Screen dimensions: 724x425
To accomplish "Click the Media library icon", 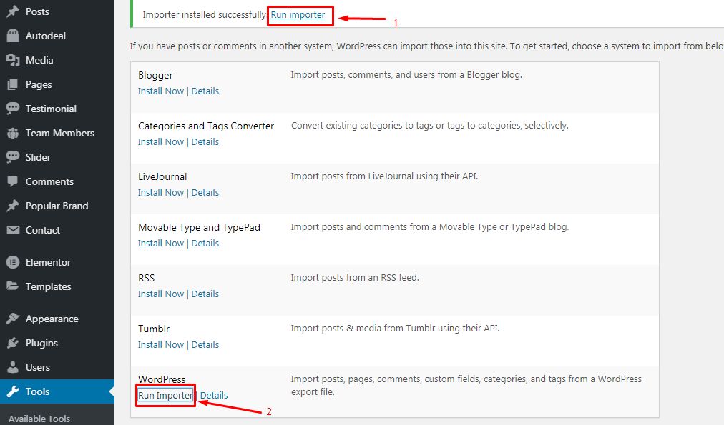I will [13, 60].
